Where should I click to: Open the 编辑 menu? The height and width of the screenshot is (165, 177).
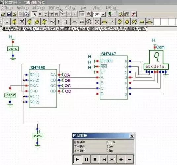(22, 8)
